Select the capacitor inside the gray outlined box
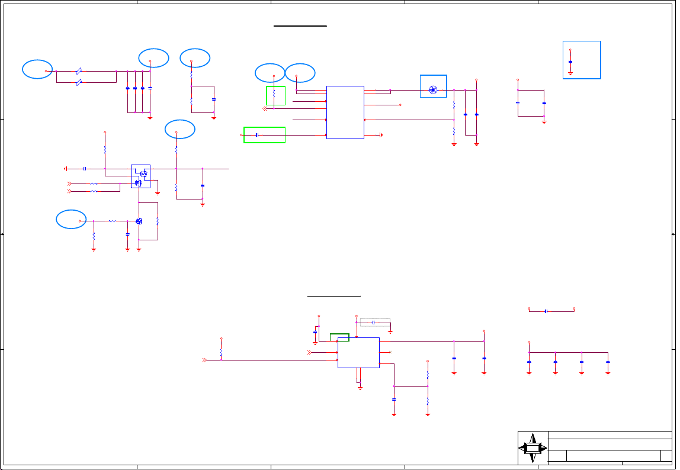 click(373, 323)
